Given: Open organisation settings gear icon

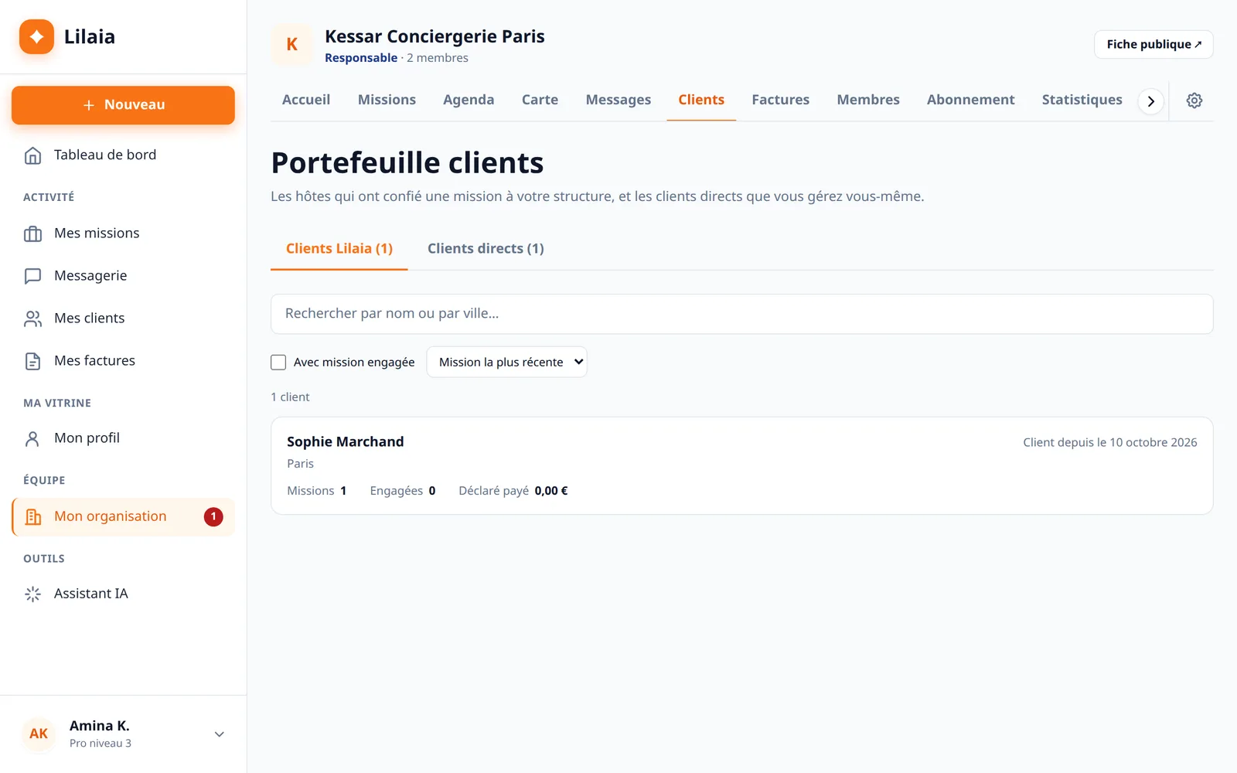Looking at the screenshot, I should click(x=1194, y=100).
